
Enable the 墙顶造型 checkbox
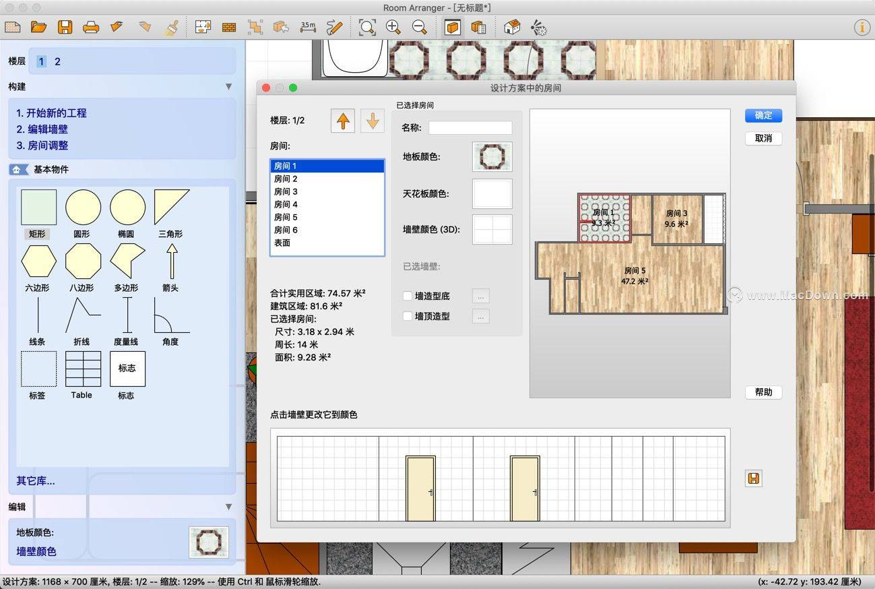pyautogui.click(x=408, y=316)
